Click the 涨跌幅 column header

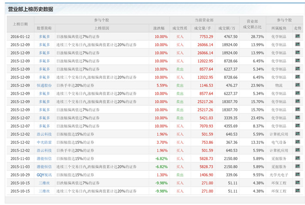[x=159, y=28]
